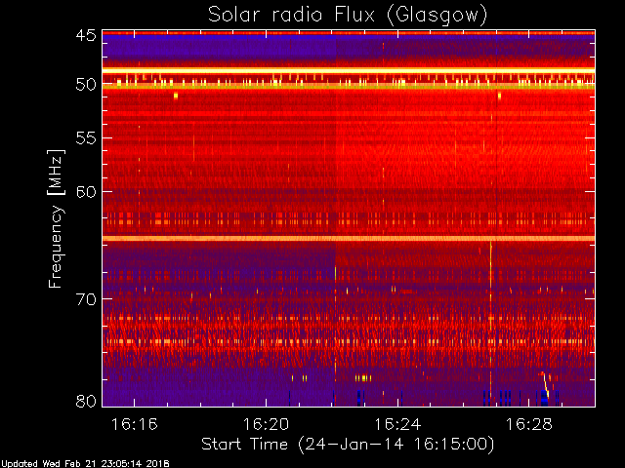Viewport: 625px width, 468px height.
Task: Click the 'Start Time (24-Jan-14 16:15:00)' label
Action: (348, 444)
